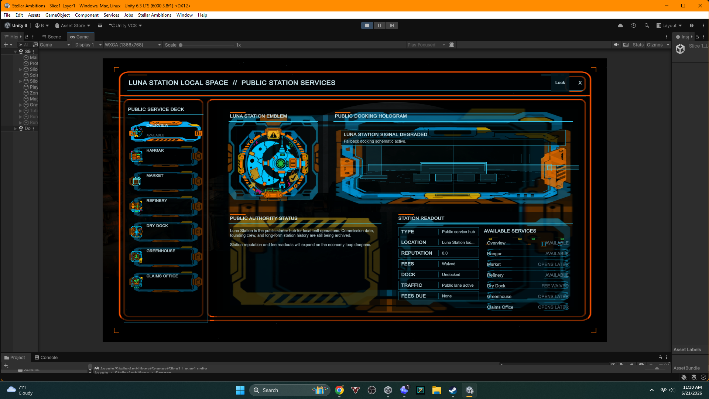This screenshot has width=709, height=399.
Task: Open the Game view type dropdown
Action: [55, 45]
